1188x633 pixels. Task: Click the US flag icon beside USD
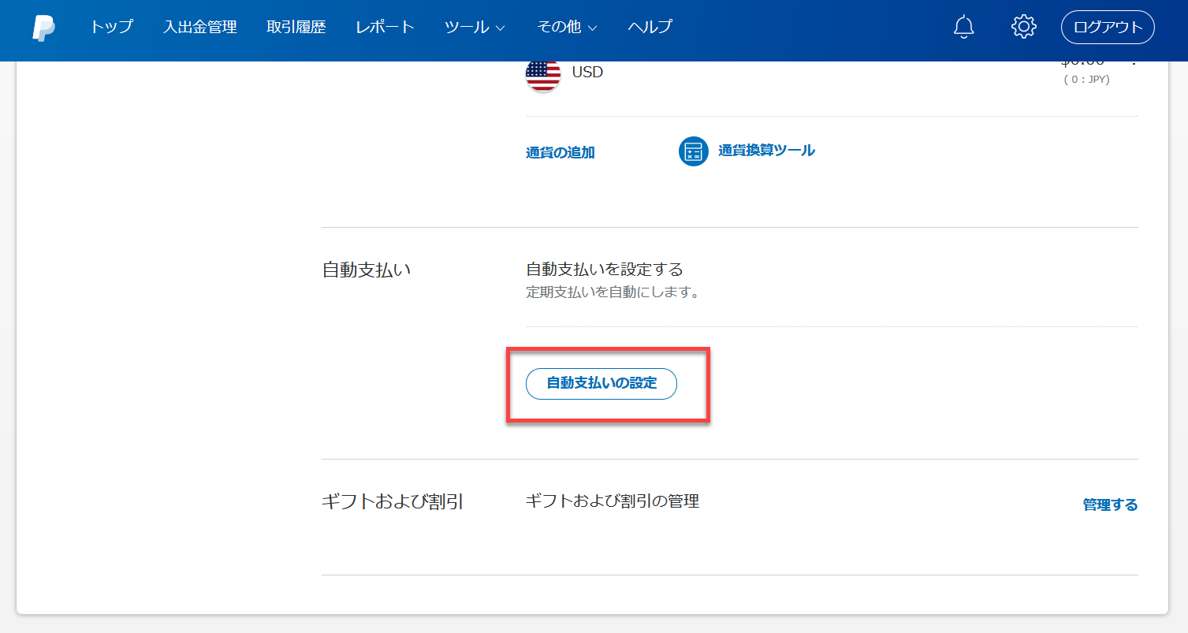click(x=542, y=74)
